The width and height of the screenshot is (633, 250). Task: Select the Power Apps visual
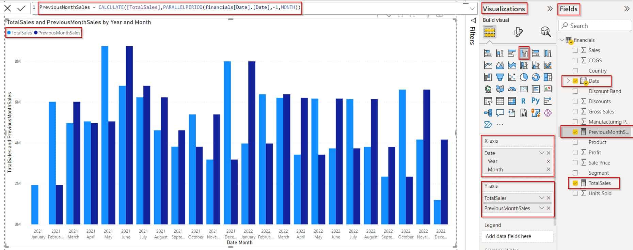pos(548,113)
